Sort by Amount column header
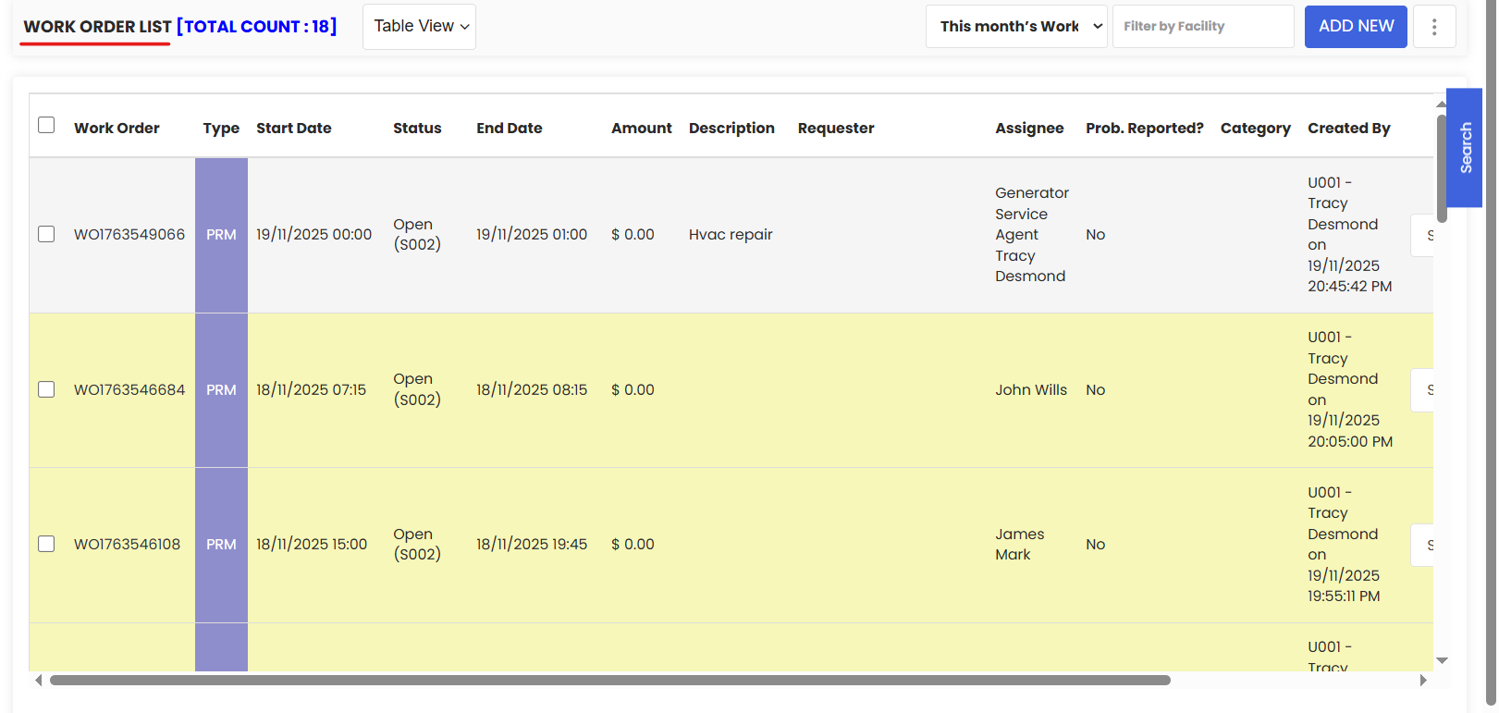Image resolution: width=1499 pixels, height=713 pixels. click(x=642, y=128)
